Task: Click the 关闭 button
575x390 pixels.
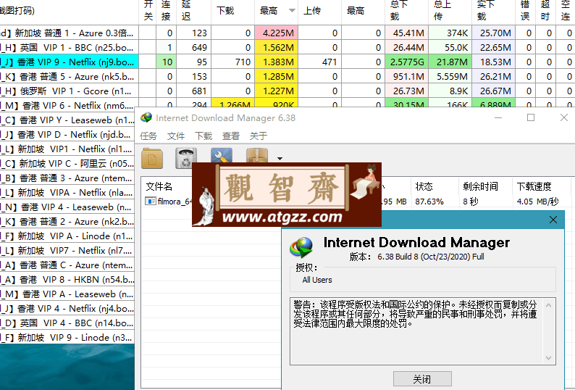Action: 422,378
